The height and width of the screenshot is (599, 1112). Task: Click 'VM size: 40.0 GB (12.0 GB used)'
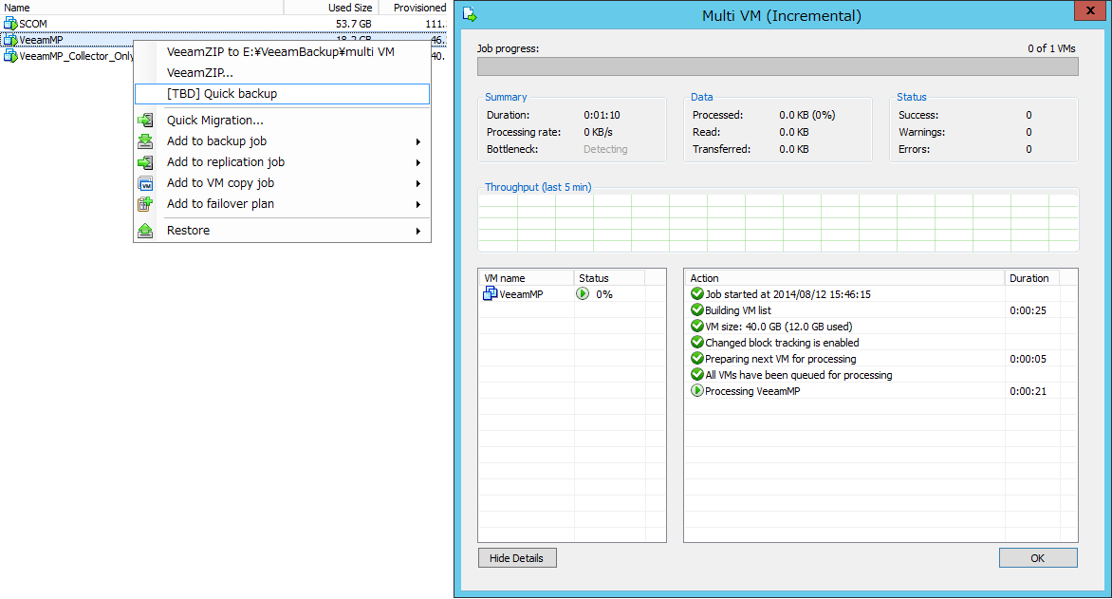[x=779, y=327]
